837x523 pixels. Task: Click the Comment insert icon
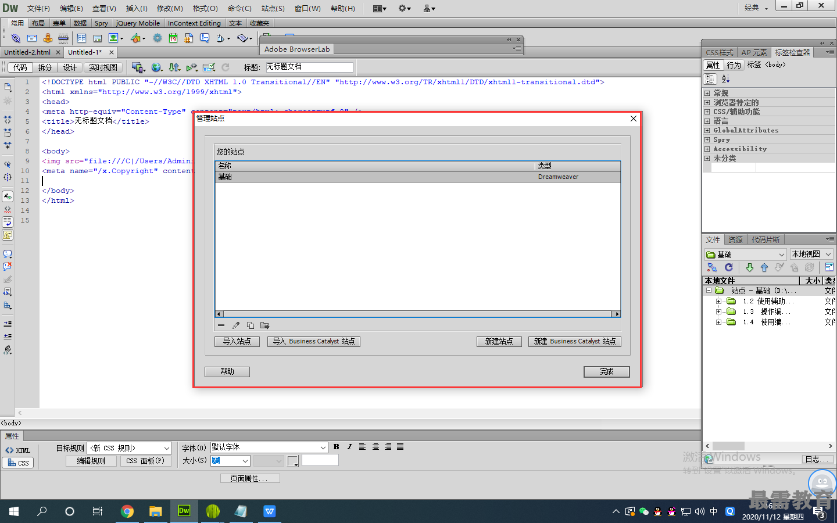[x=205, y=38]
